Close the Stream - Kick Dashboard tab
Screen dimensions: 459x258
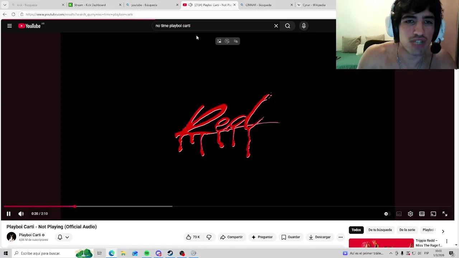pos(120,5)
